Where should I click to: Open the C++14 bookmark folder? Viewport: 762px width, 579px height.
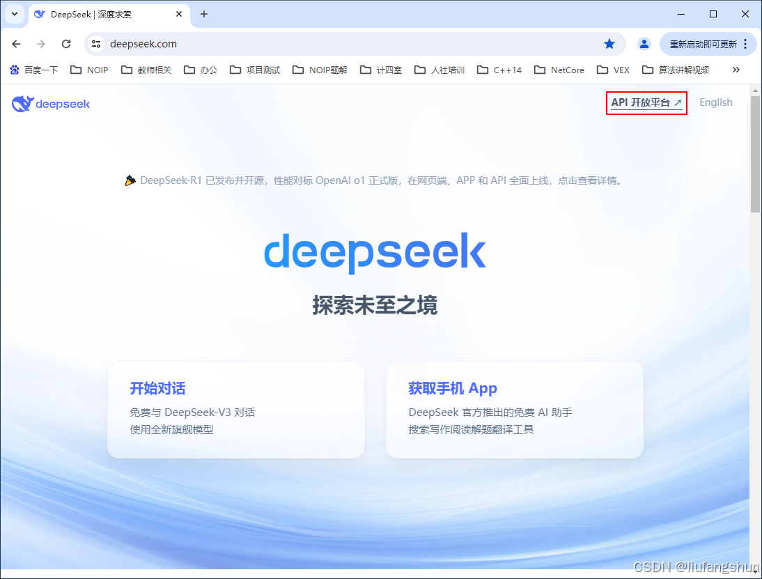tap(499, 70)
